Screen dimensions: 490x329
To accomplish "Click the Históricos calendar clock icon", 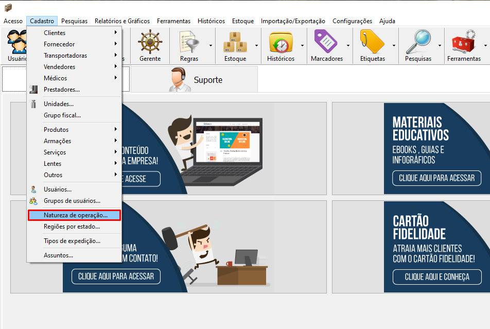I will [x=281, y=42].
